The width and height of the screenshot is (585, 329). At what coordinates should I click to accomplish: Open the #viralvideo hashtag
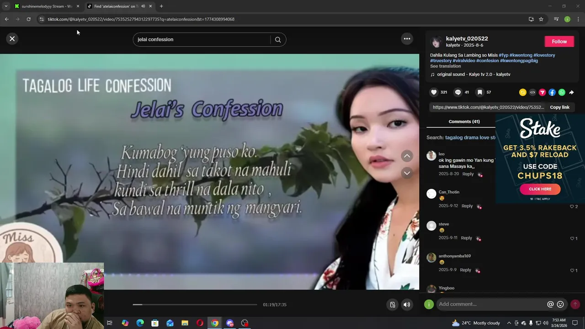pos(464,61)
